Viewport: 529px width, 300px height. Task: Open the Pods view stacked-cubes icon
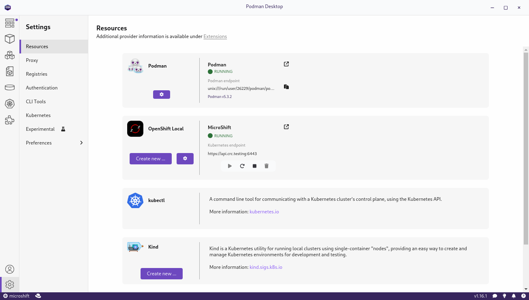click(x=10, y=55)
